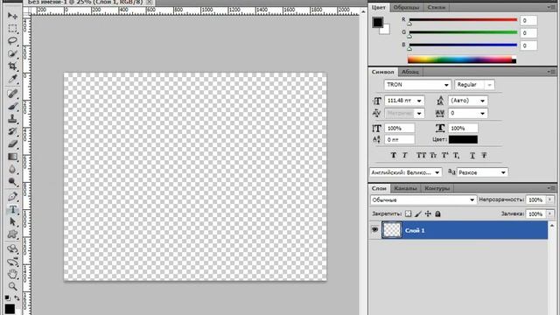Open the Обычные blend mode dropdown

(472, 200)
